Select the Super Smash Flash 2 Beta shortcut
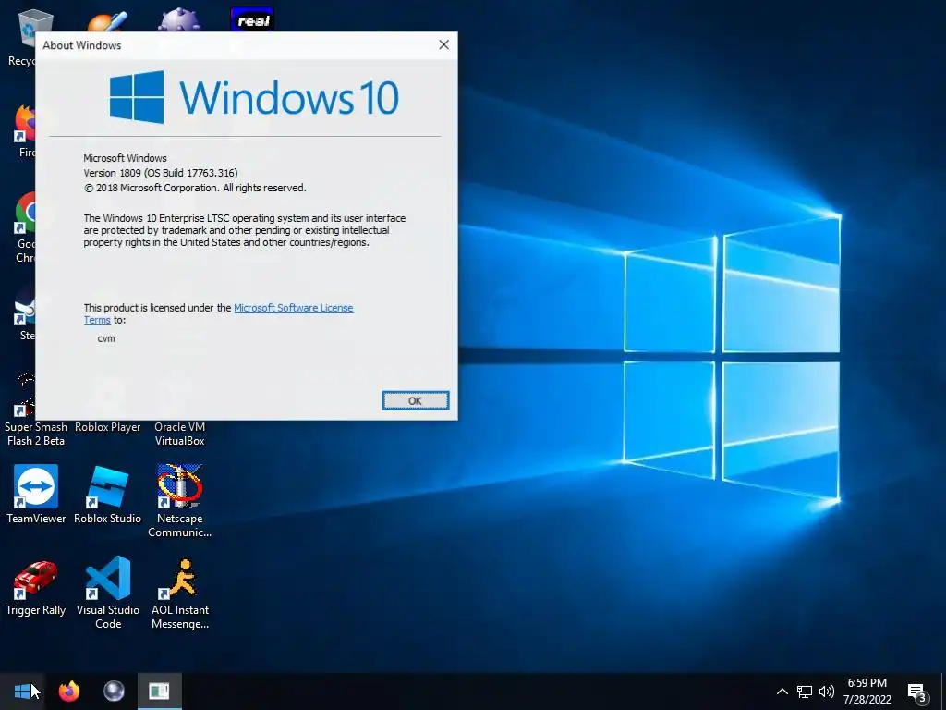This screenshot has width=946, height=710. [36, 434]
